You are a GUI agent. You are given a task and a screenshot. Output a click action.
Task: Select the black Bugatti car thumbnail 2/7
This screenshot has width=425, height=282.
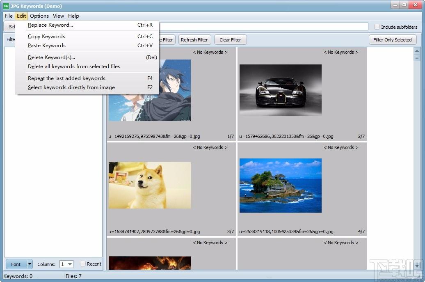[x=281, y=90]
